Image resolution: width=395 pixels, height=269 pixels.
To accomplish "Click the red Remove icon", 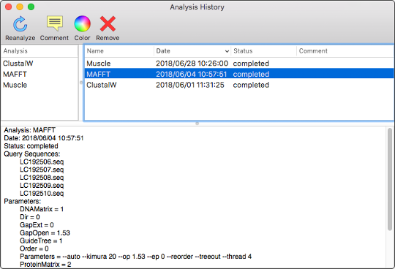I will pyautogui.click(x=108, y=23).
